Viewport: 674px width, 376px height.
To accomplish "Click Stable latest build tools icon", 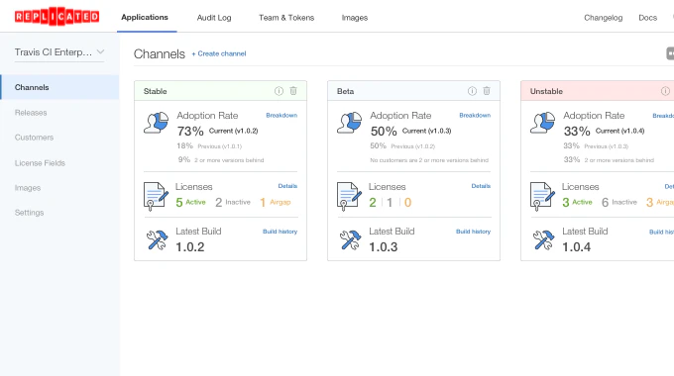I will click(x=157, y=239).
